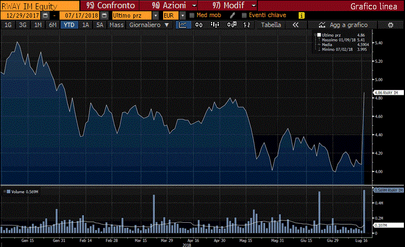Click the 96) Azioni menu

(x=169, y=6)
